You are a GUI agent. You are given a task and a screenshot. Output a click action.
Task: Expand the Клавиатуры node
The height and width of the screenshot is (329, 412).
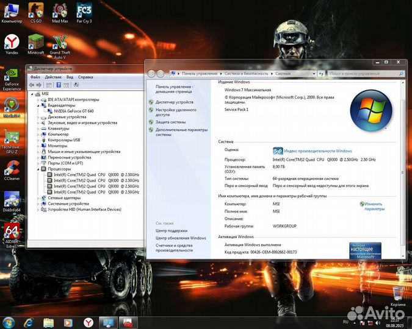(x=38, y=129)
